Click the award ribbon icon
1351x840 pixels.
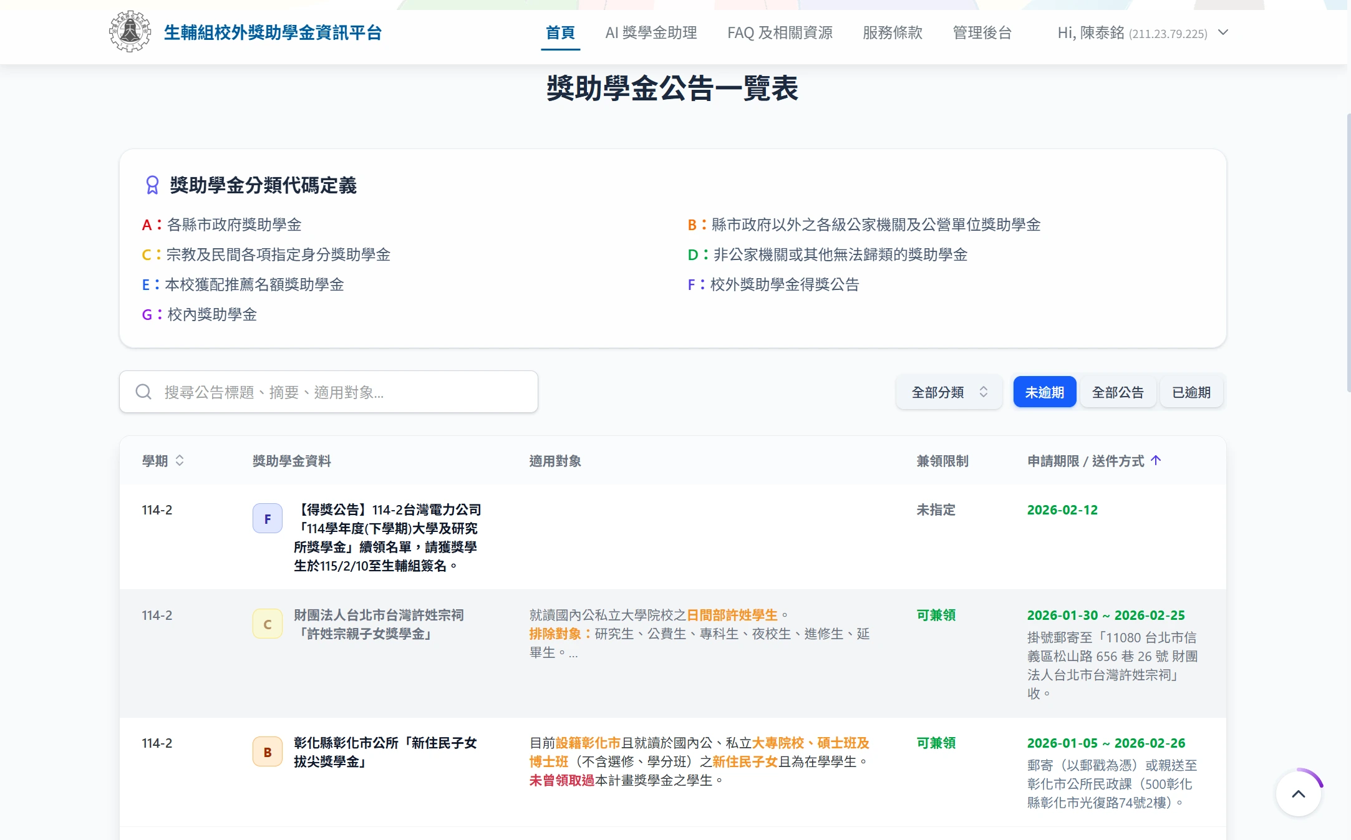coord(152,185)
